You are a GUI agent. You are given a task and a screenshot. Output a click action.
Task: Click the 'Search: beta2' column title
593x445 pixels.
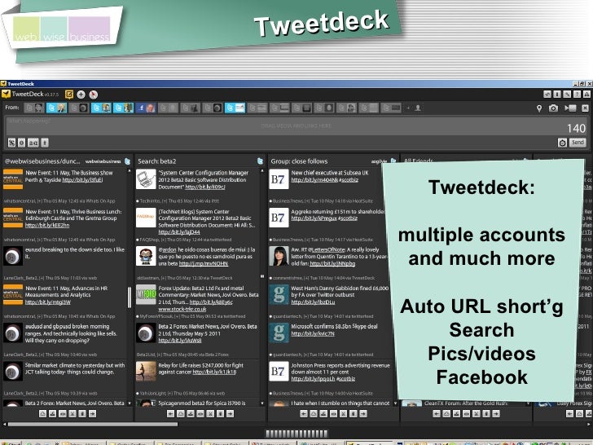click(157, 161)
